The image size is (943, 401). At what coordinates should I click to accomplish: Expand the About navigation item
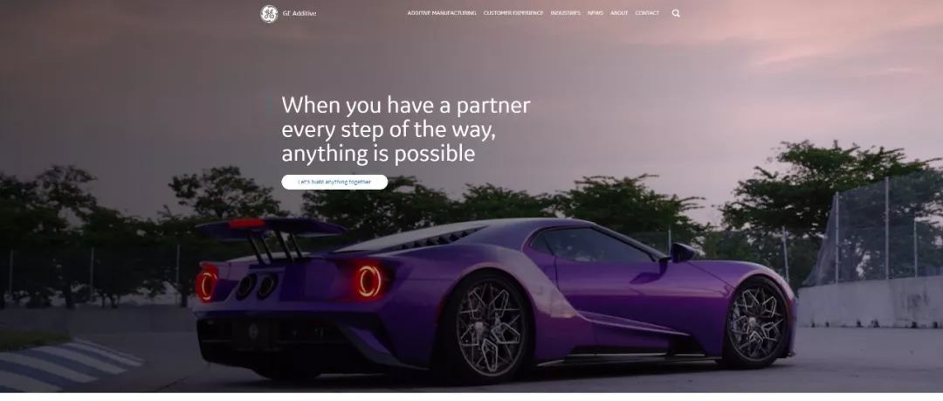click(619, 13)
